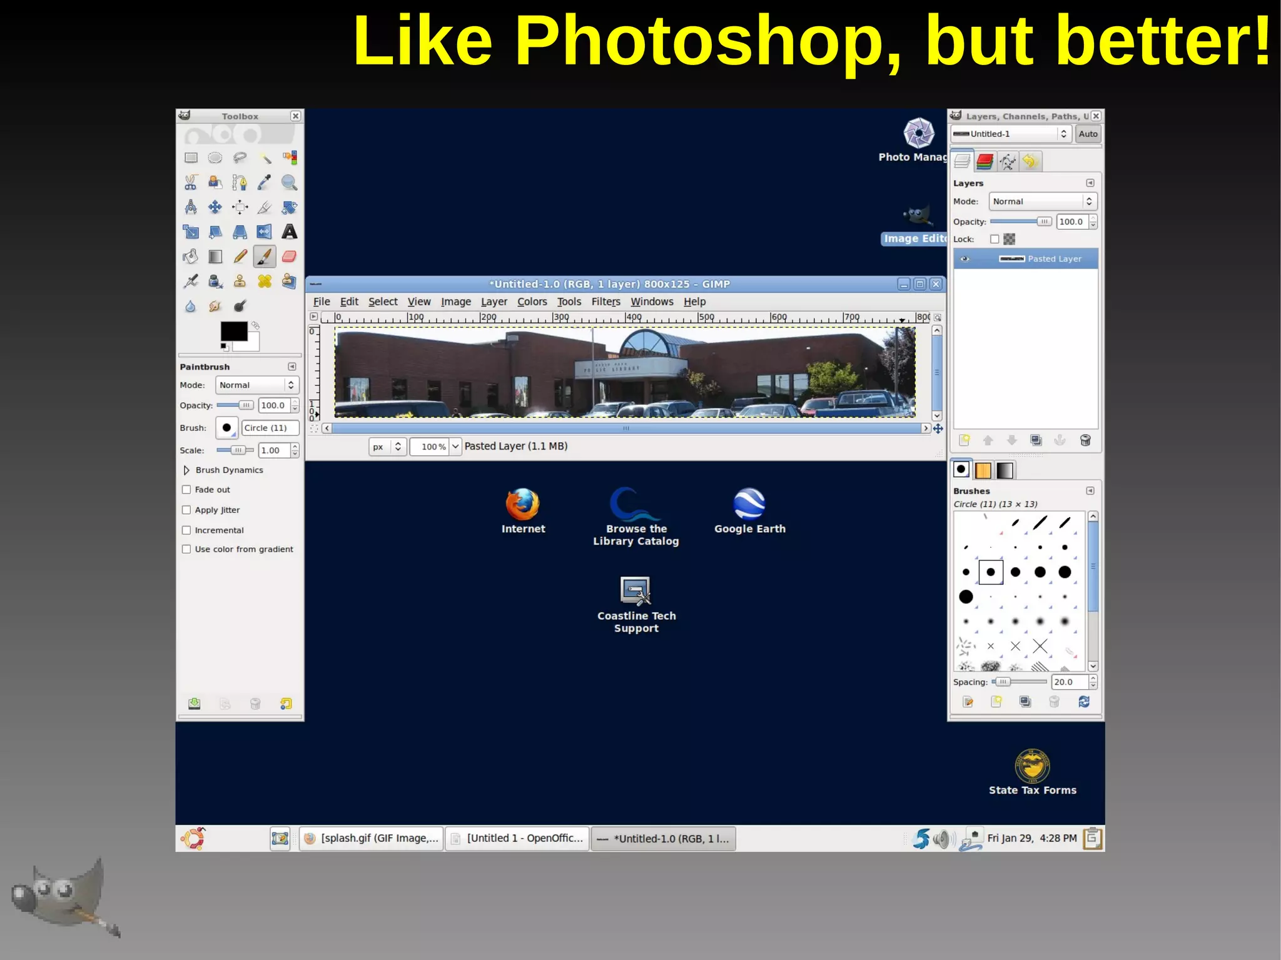The width and height of the screenshot is (1281, 960).
Task: Open the Paintbrush Mode dropdown
Action: coord(257,385)
